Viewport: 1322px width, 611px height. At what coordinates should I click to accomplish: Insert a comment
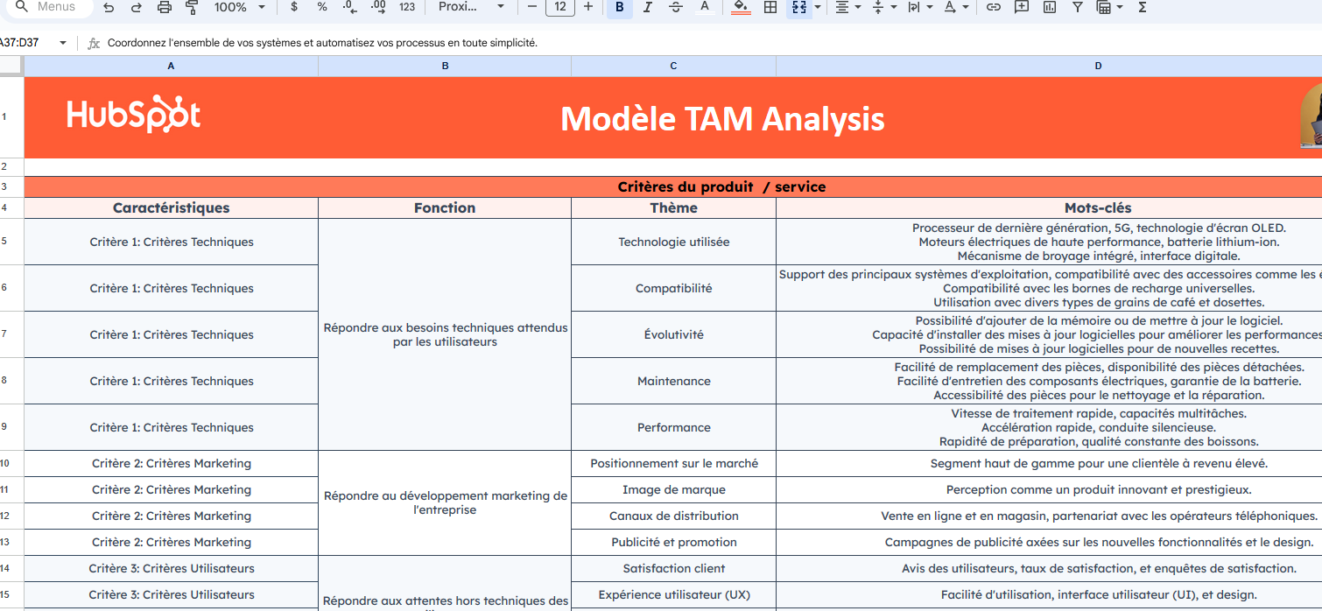1021,7
